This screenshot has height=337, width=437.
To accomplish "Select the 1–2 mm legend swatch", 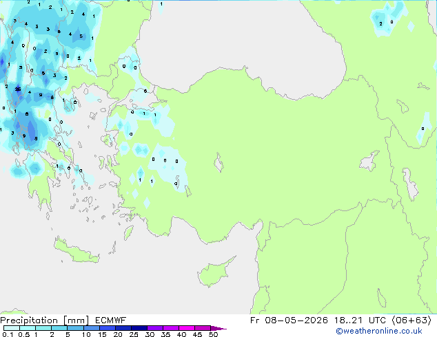I will [43, 328].
